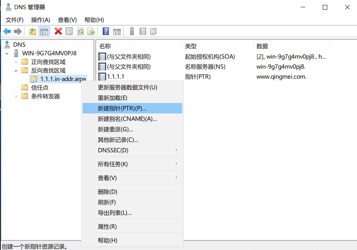Viewport: 357px width, 250px height.
Task: Choose 新建指针(PTR)(P)... from context menu
Action: tap(133, 108)
